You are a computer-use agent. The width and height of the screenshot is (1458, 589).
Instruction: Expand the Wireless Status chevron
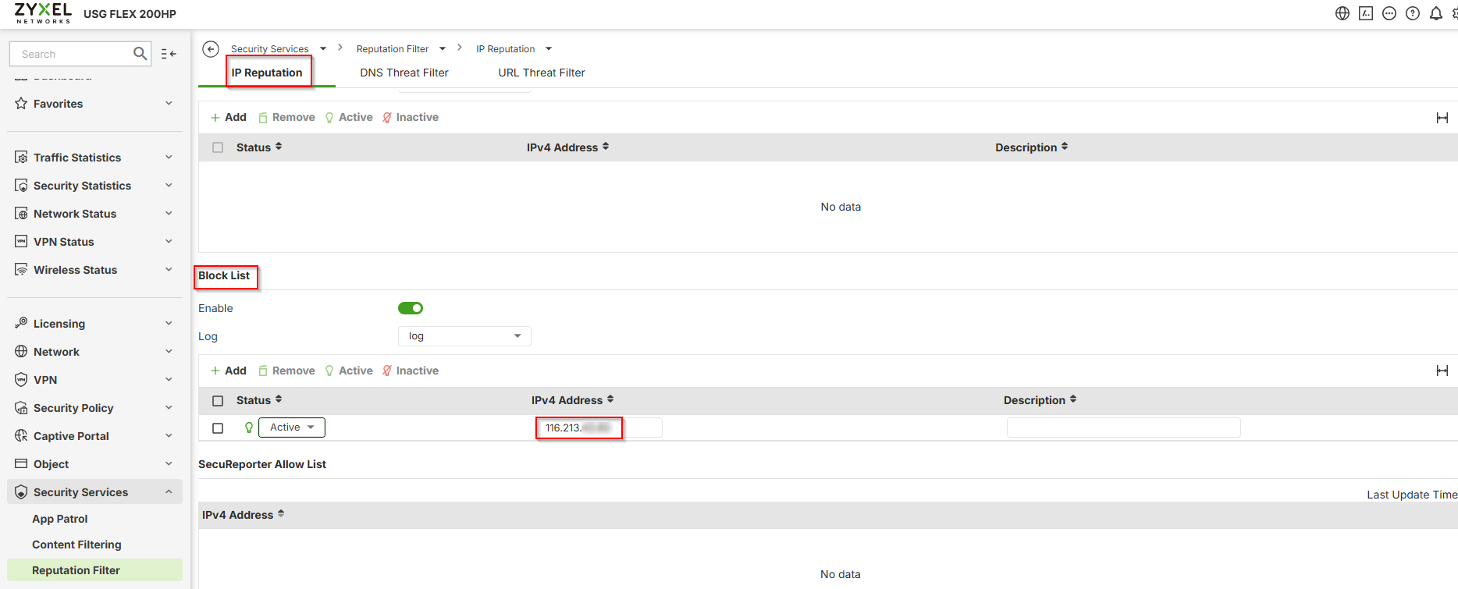169,270
